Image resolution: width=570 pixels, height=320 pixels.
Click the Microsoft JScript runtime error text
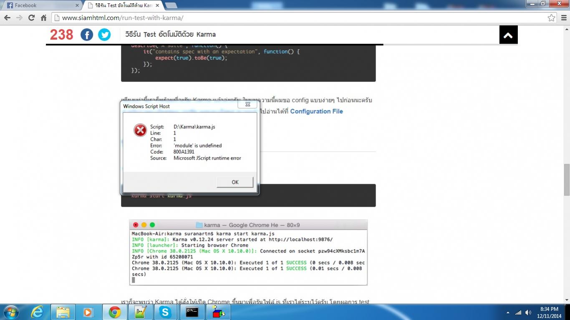coord(207,158)
